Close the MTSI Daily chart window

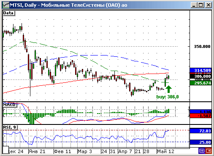tap(209, 5)
